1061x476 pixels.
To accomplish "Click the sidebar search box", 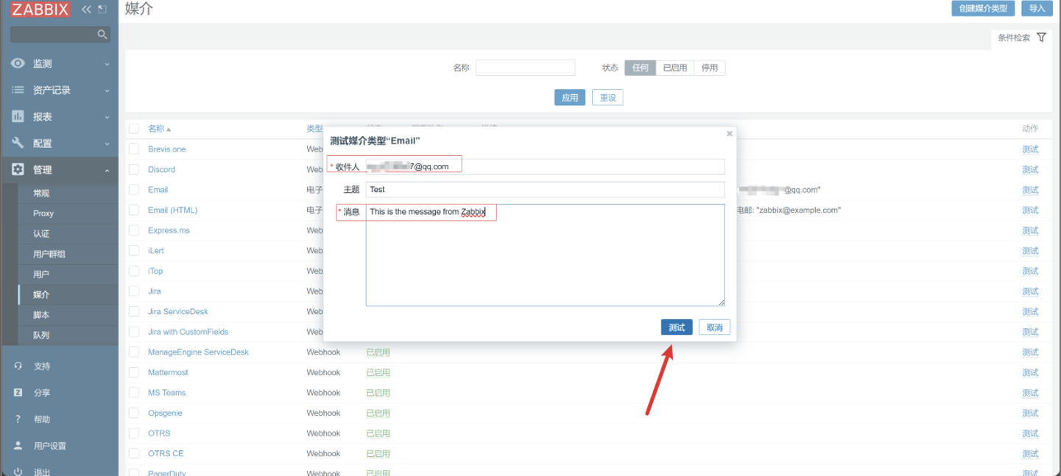I will 60,35.
